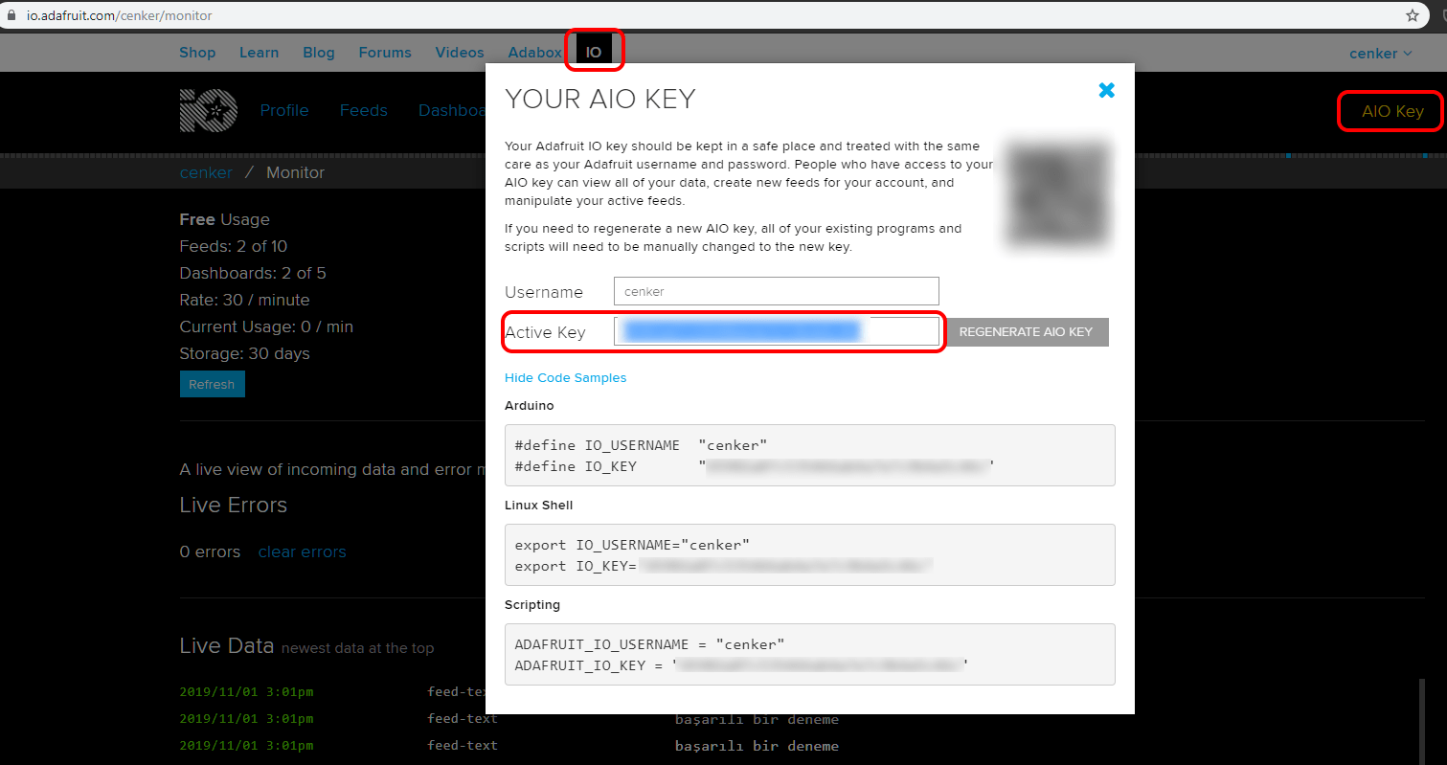Open the Learn menu item
The width and height of the screenshot is (1447, 765).
pos(259,53)
